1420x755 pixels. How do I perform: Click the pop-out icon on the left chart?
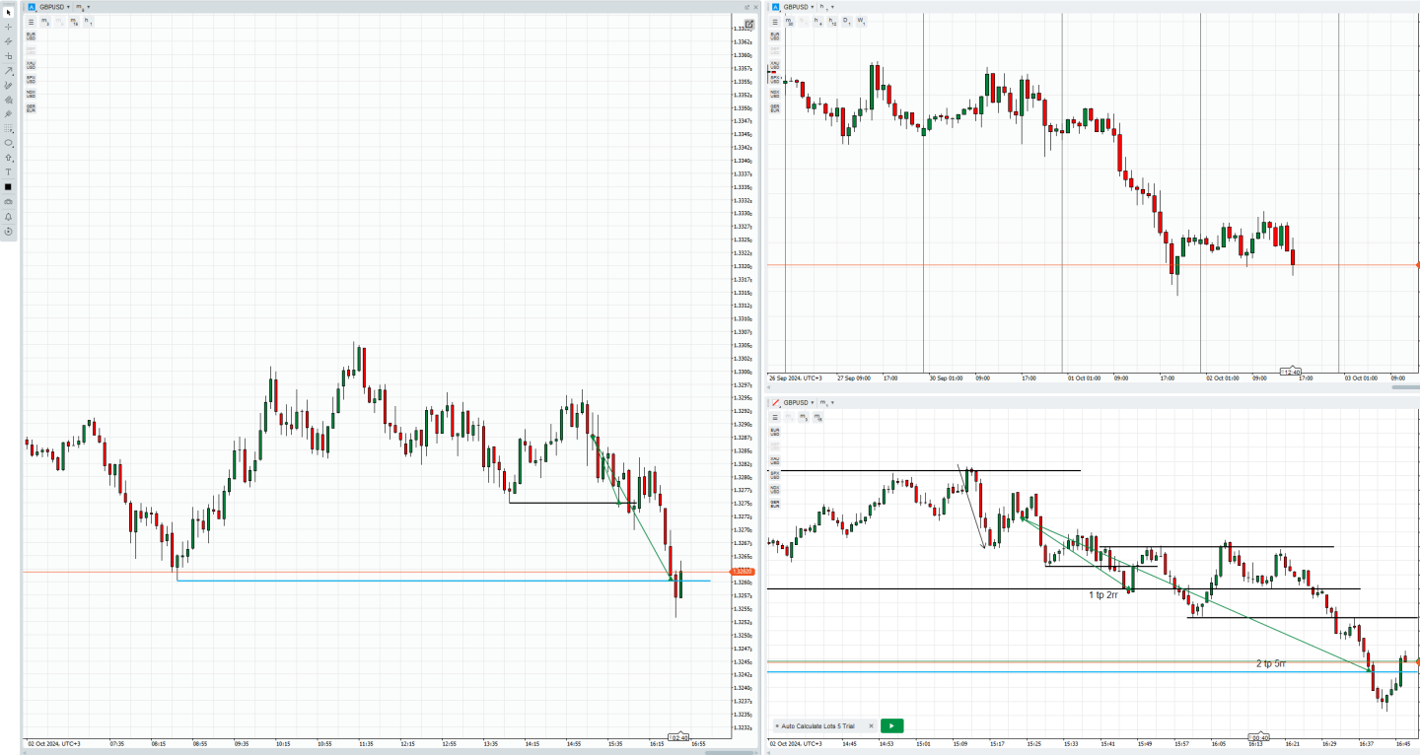click(747, 7)
